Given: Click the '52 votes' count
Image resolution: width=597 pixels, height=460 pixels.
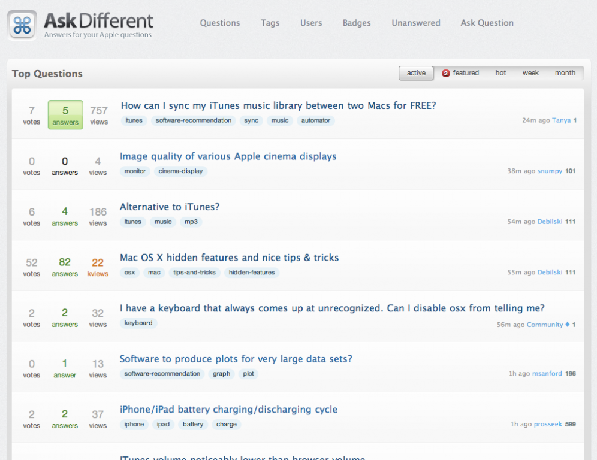Looking at the screenshot, I should pyautogui.click(x=32, y=267).
